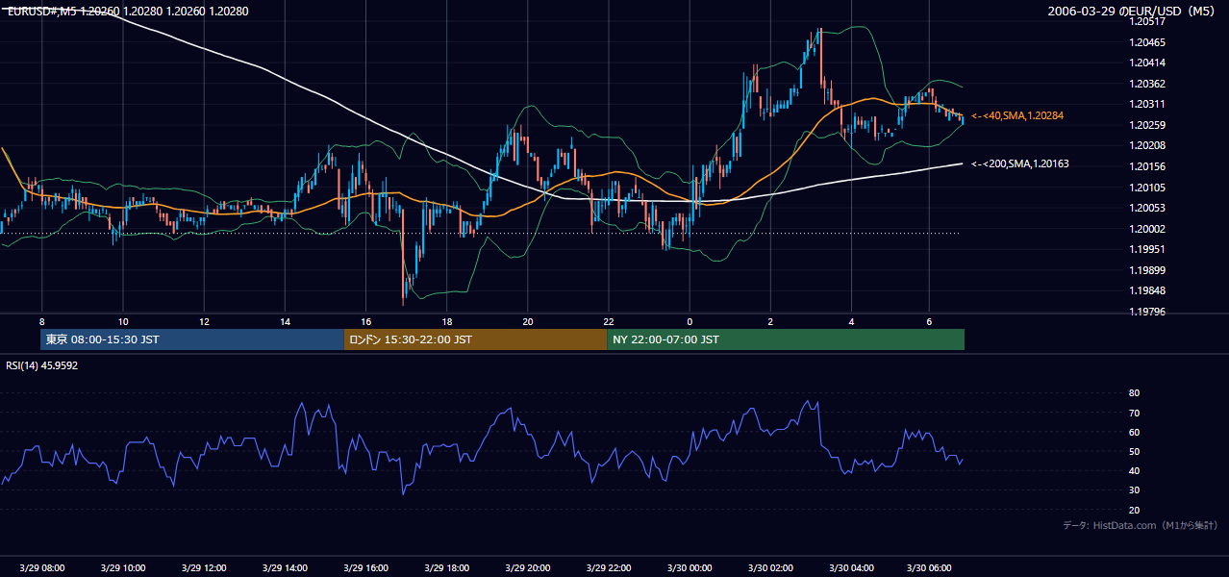Click price level 1.19951 on axis
Viewport: 1229px width, 577px height.
(1149, 249)
